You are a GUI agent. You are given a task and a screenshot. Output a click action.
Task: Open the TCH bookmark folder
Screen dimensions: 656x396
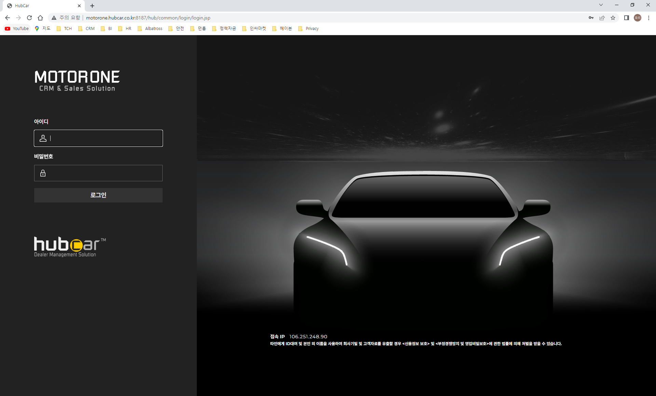point(64,29)
